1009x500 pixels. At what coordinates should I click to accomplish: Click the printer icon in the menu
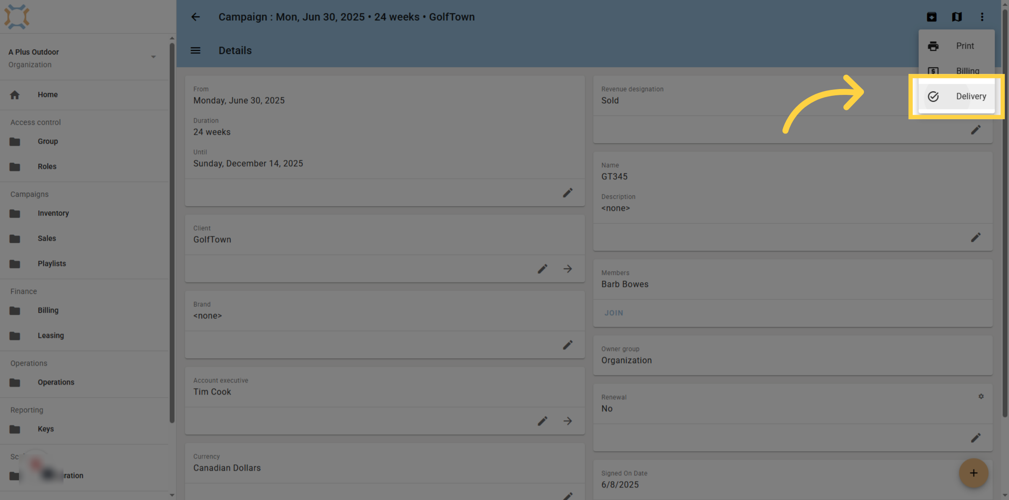933,46
